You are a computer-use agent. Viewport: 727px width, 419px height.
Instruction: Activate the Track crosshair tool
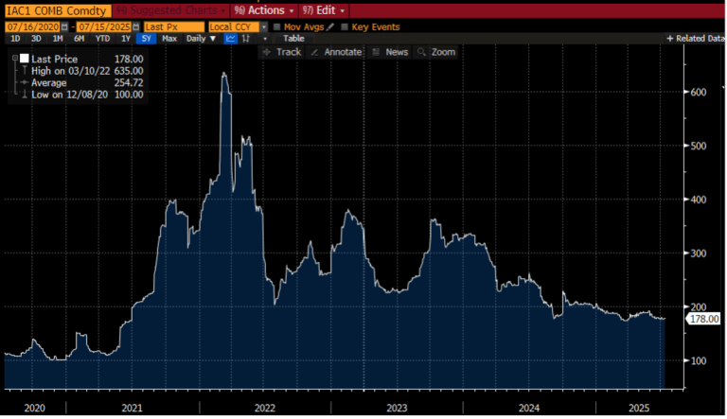tap(282, 52)
